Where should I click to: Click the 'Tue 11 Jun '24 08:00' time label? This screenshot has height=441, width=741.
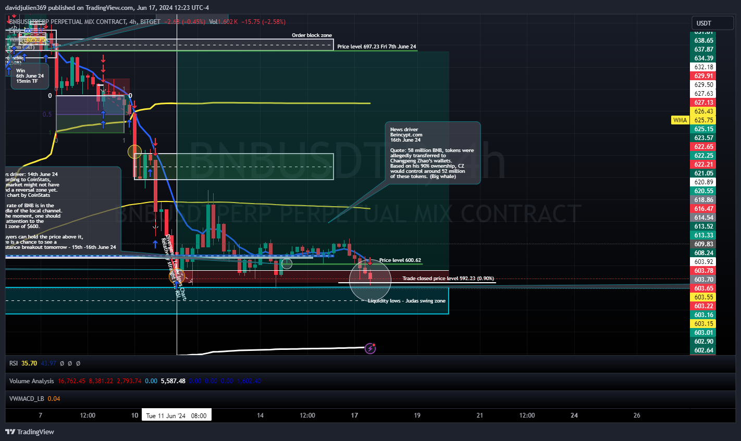click(177, 415)
